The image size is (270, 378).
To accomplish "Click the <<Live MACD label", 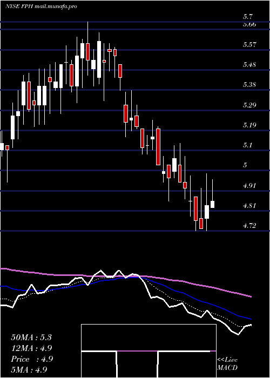I will pos(227,363).
